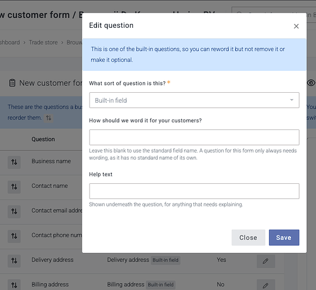Open the 'What sort of question' dropdown
The width and height of the screenshot is (316, 290).
(x=194, y=100)
